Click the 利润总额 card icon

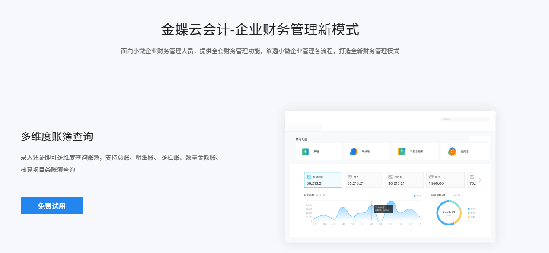point(309,177)
